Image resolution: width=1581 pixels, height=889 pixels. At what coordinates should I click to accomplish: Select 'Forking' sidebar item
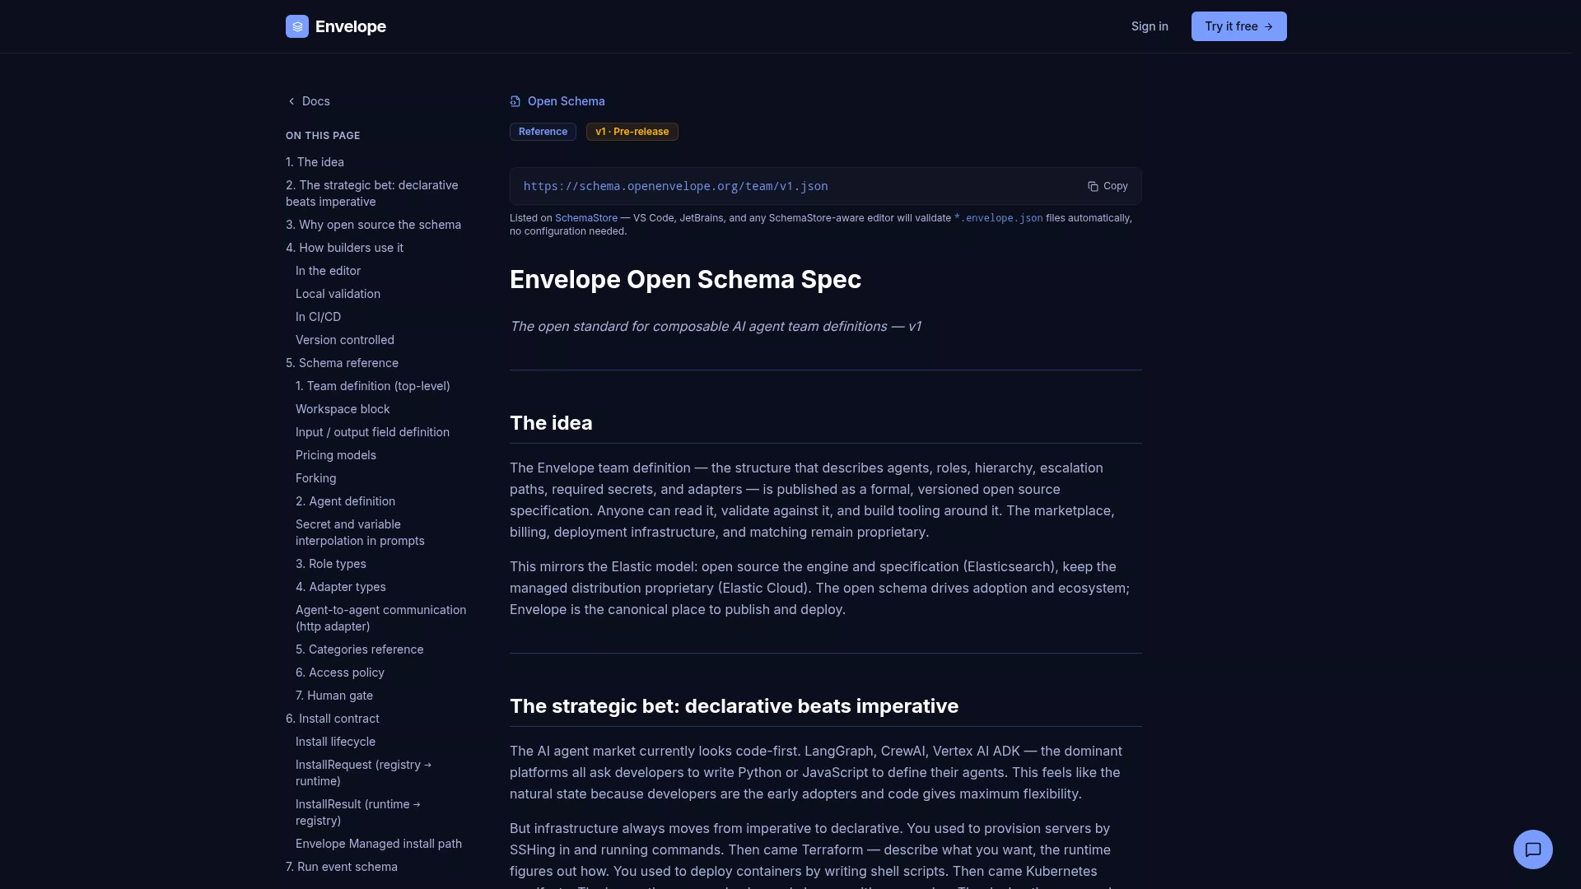coord(316,478)
